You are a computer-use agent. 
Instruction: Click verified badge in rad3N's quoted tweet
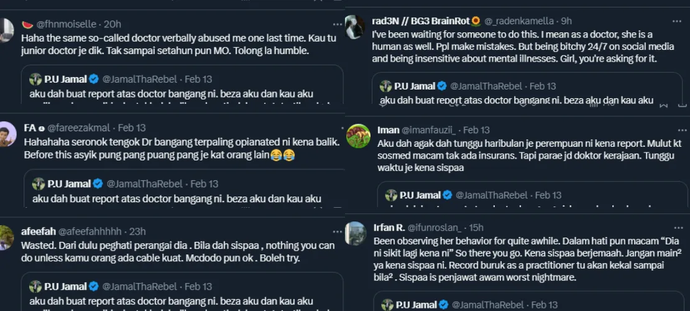pos(442,86)
